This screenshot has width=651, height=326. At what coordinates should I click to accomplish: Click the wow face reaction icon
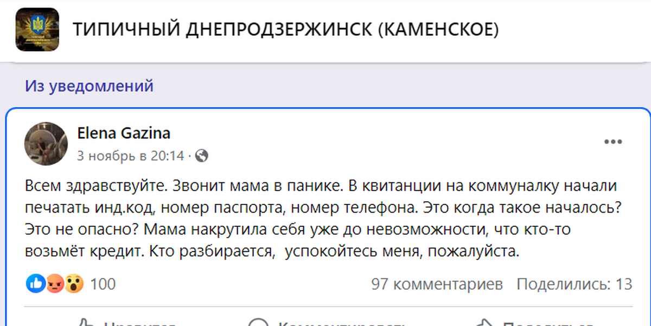pyautogui.click(x=73, y=283)
